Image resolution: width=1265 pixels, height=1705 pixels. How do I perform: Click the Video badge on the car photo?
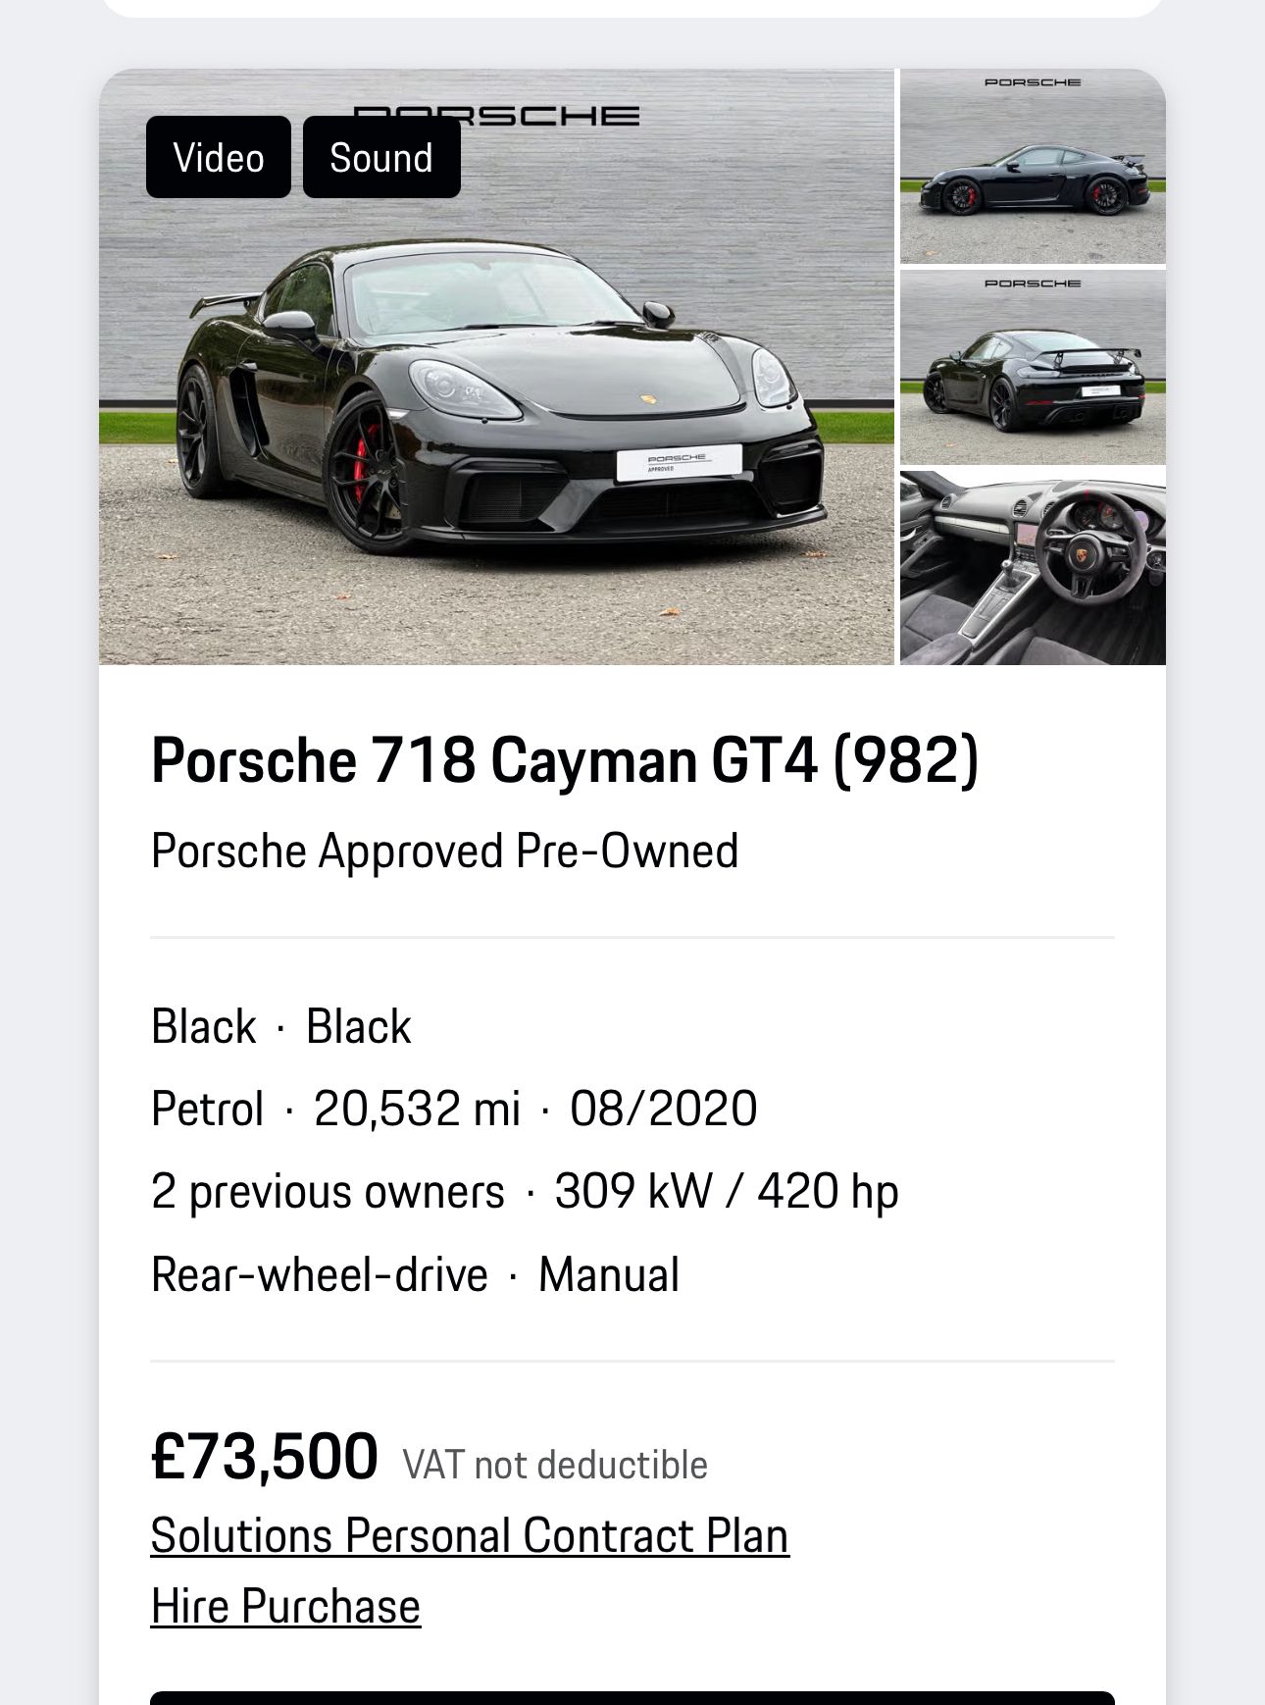(218, 157)
